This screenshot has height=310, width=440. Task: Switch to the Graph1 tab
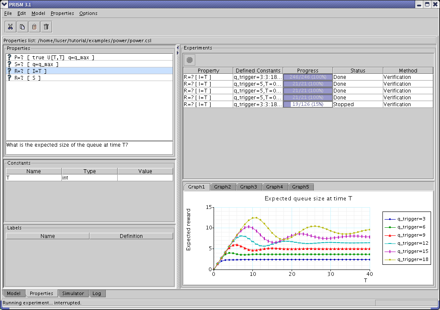(197, 187)
